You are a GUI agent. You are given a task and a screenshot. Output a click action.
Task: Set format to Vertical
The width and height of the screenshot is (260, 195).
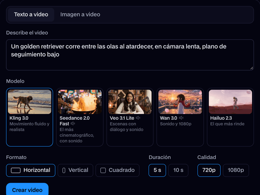tap(75, 170)
